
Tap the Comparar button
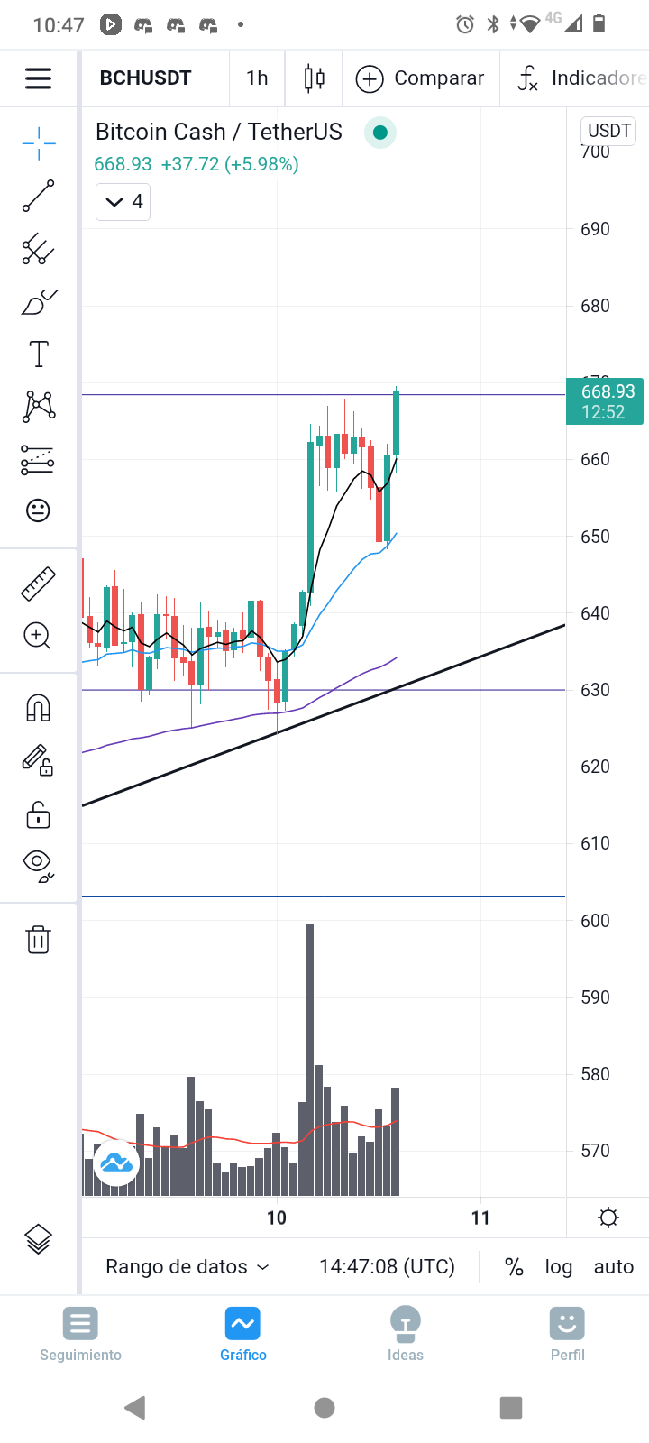pyautogui.click(x=420, y=78)
